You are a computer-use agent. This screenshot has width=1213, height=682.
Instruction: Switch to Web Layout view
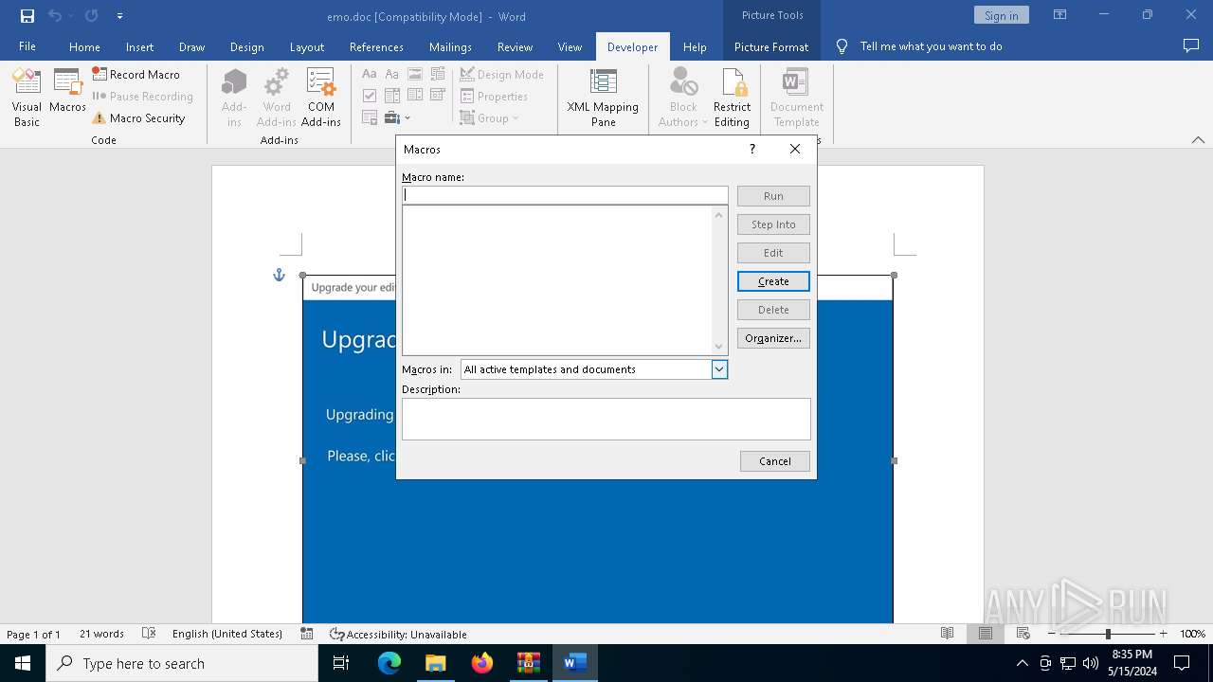coord(1023,634)
